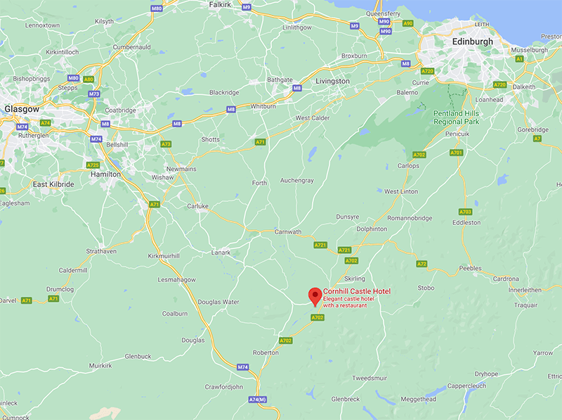The image size is (562, 420).
Task: Open the Cornhill Castle Hotel label
Action: click(357, 291)
